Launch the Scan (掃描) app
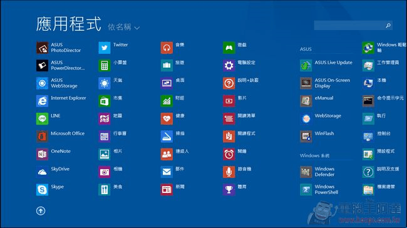Viewport: 407px width, 228px height. click(173, 137)
